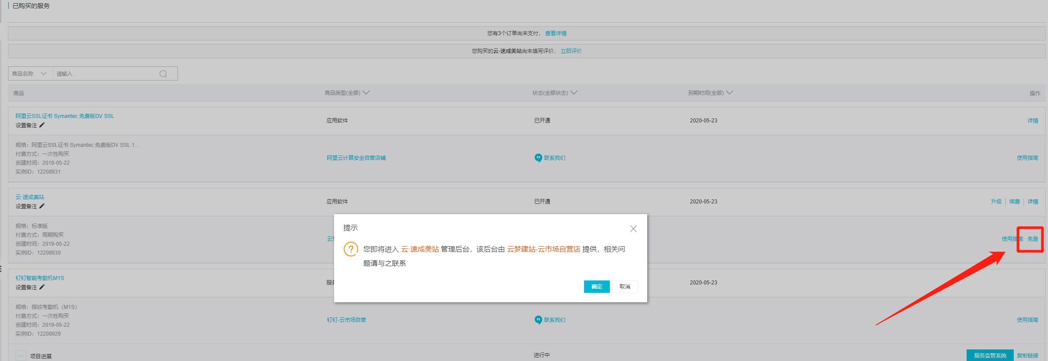Click the 请输入 search input field
The height and width of the screenshot is (361, 1048).
click(107, 74)
